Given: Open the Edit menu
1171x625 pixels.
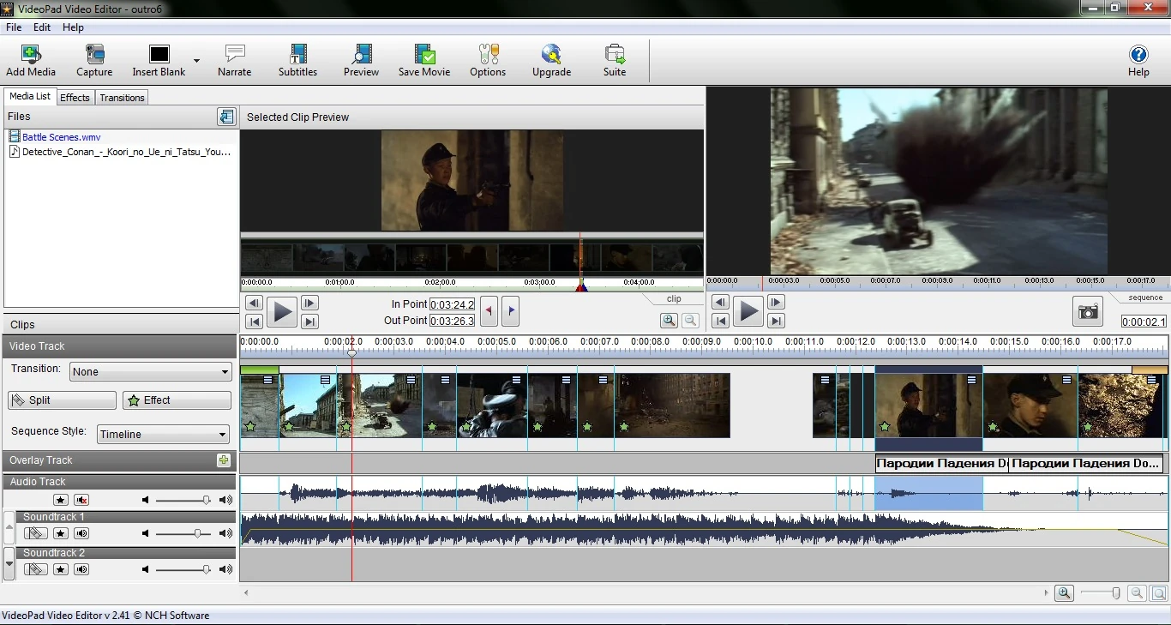Looking at the screenshot, I should pyautogui.click(x=42, y=27).
